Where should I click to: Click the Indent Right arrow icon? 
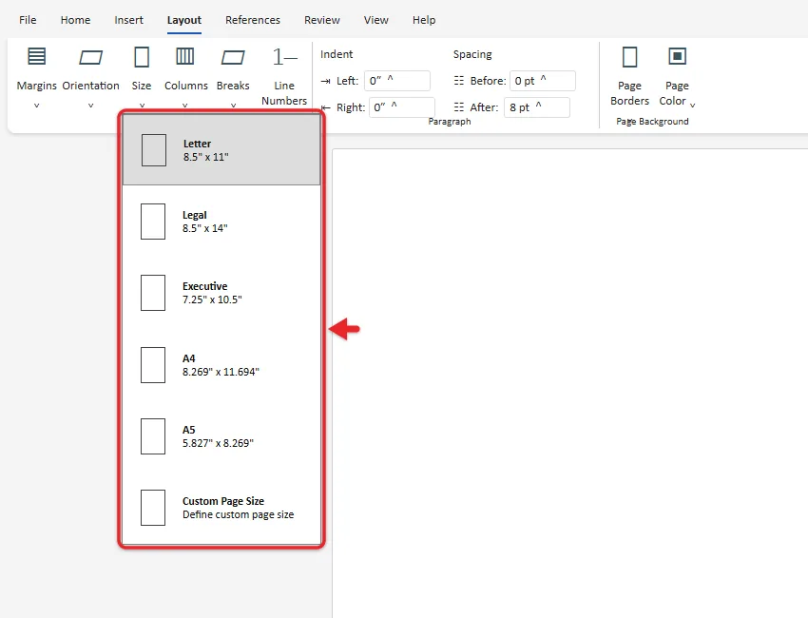(x=326, y=107)
